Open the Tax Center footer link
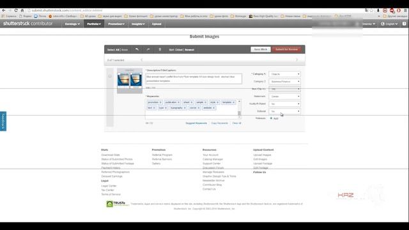This screenshot has width=409, height=230. pyautogui.click(x=107, y=190)
